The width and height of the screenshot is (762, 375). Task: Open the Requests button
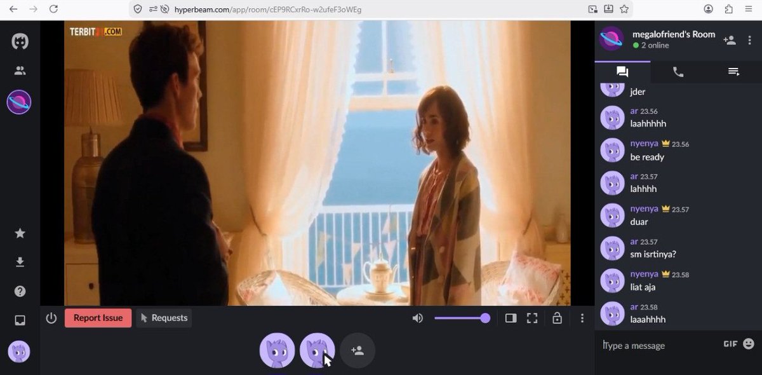[x=164, y=318]
